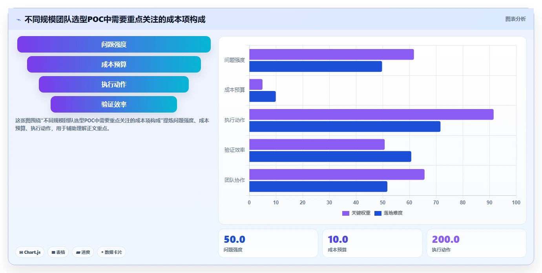Click the 团队协作 y-axis label

click(x=235, y=180)
